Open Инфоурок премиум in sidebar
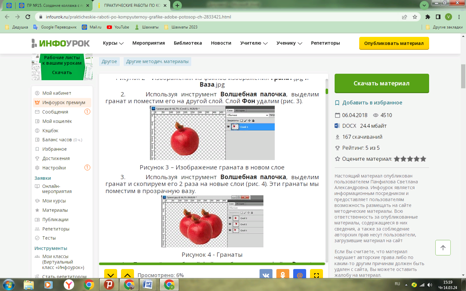Screen dimensions: 466x291 [62, 102]
